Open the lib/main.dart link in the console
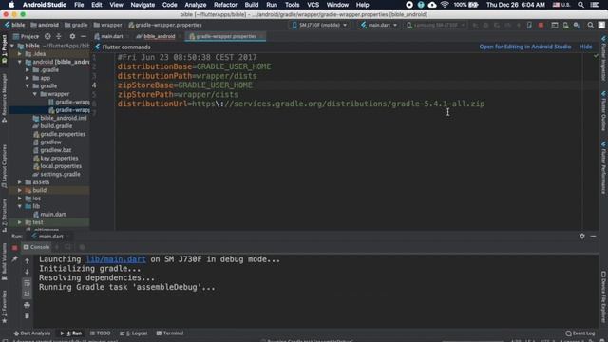 coord(116,259)
